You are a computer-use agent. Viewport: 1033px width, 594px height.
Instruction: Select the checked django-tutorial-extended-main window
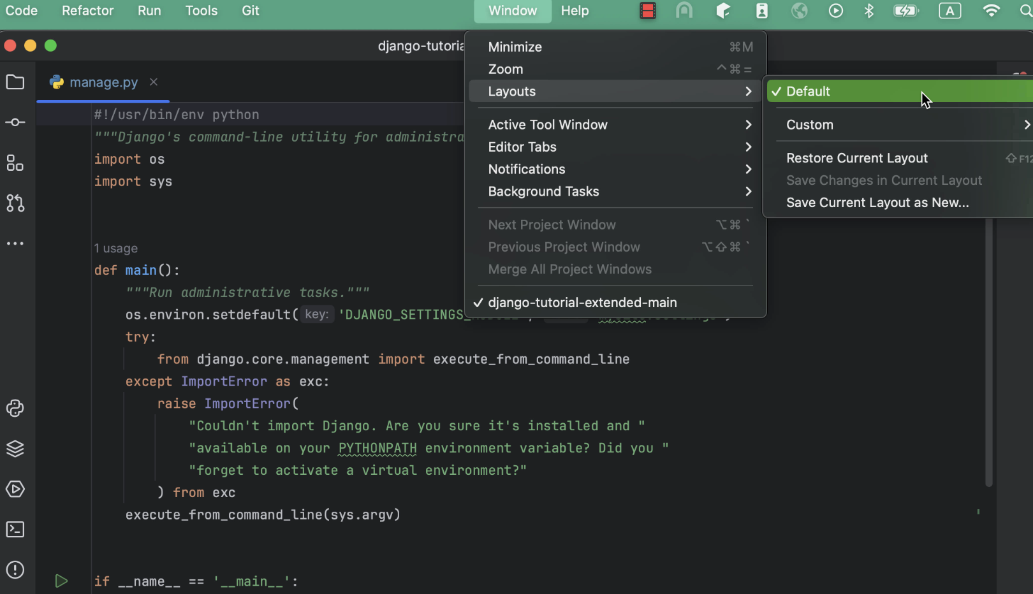tap(582, 303)
